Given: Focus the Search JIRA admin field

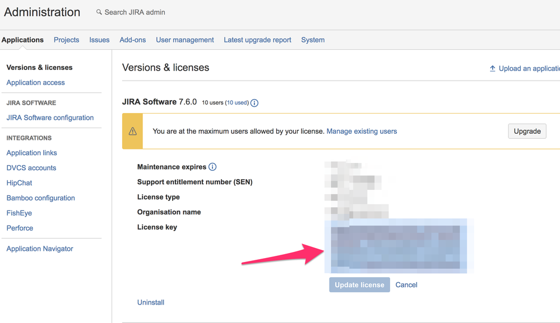Looking at the screenshot, I should point(135,12).
